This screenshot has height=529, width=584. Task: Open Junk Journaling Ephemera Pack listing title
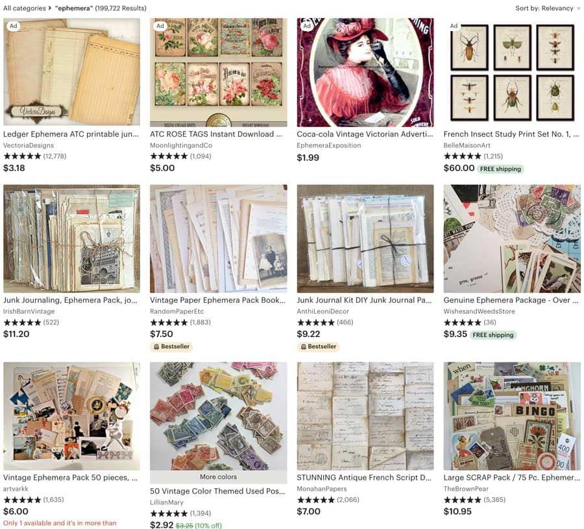[x=70, y=300]
